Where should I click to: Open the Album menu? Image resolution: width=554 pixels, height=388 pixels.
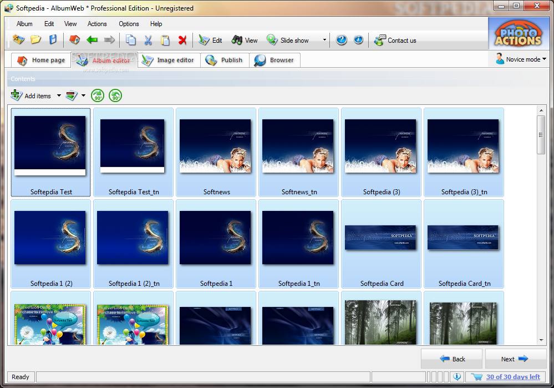[x=24, y=24]
